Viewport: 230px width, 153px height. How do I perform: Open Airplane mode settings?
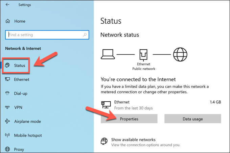[27, 122]
